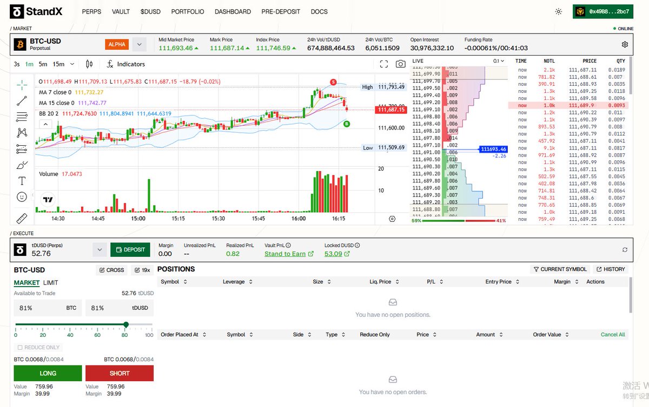
Task: Open the VAULT navigation tab
Action: (121, 11)
